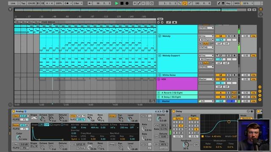
Task: Click Delay Feedback knob
Action: coord(186,145)
